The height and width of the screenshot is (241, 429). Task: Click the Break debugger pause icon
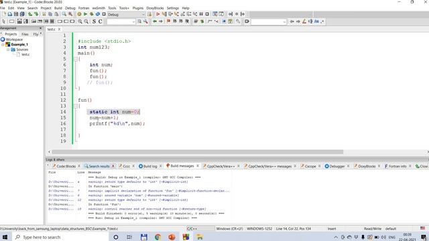(x=201, y=14)
